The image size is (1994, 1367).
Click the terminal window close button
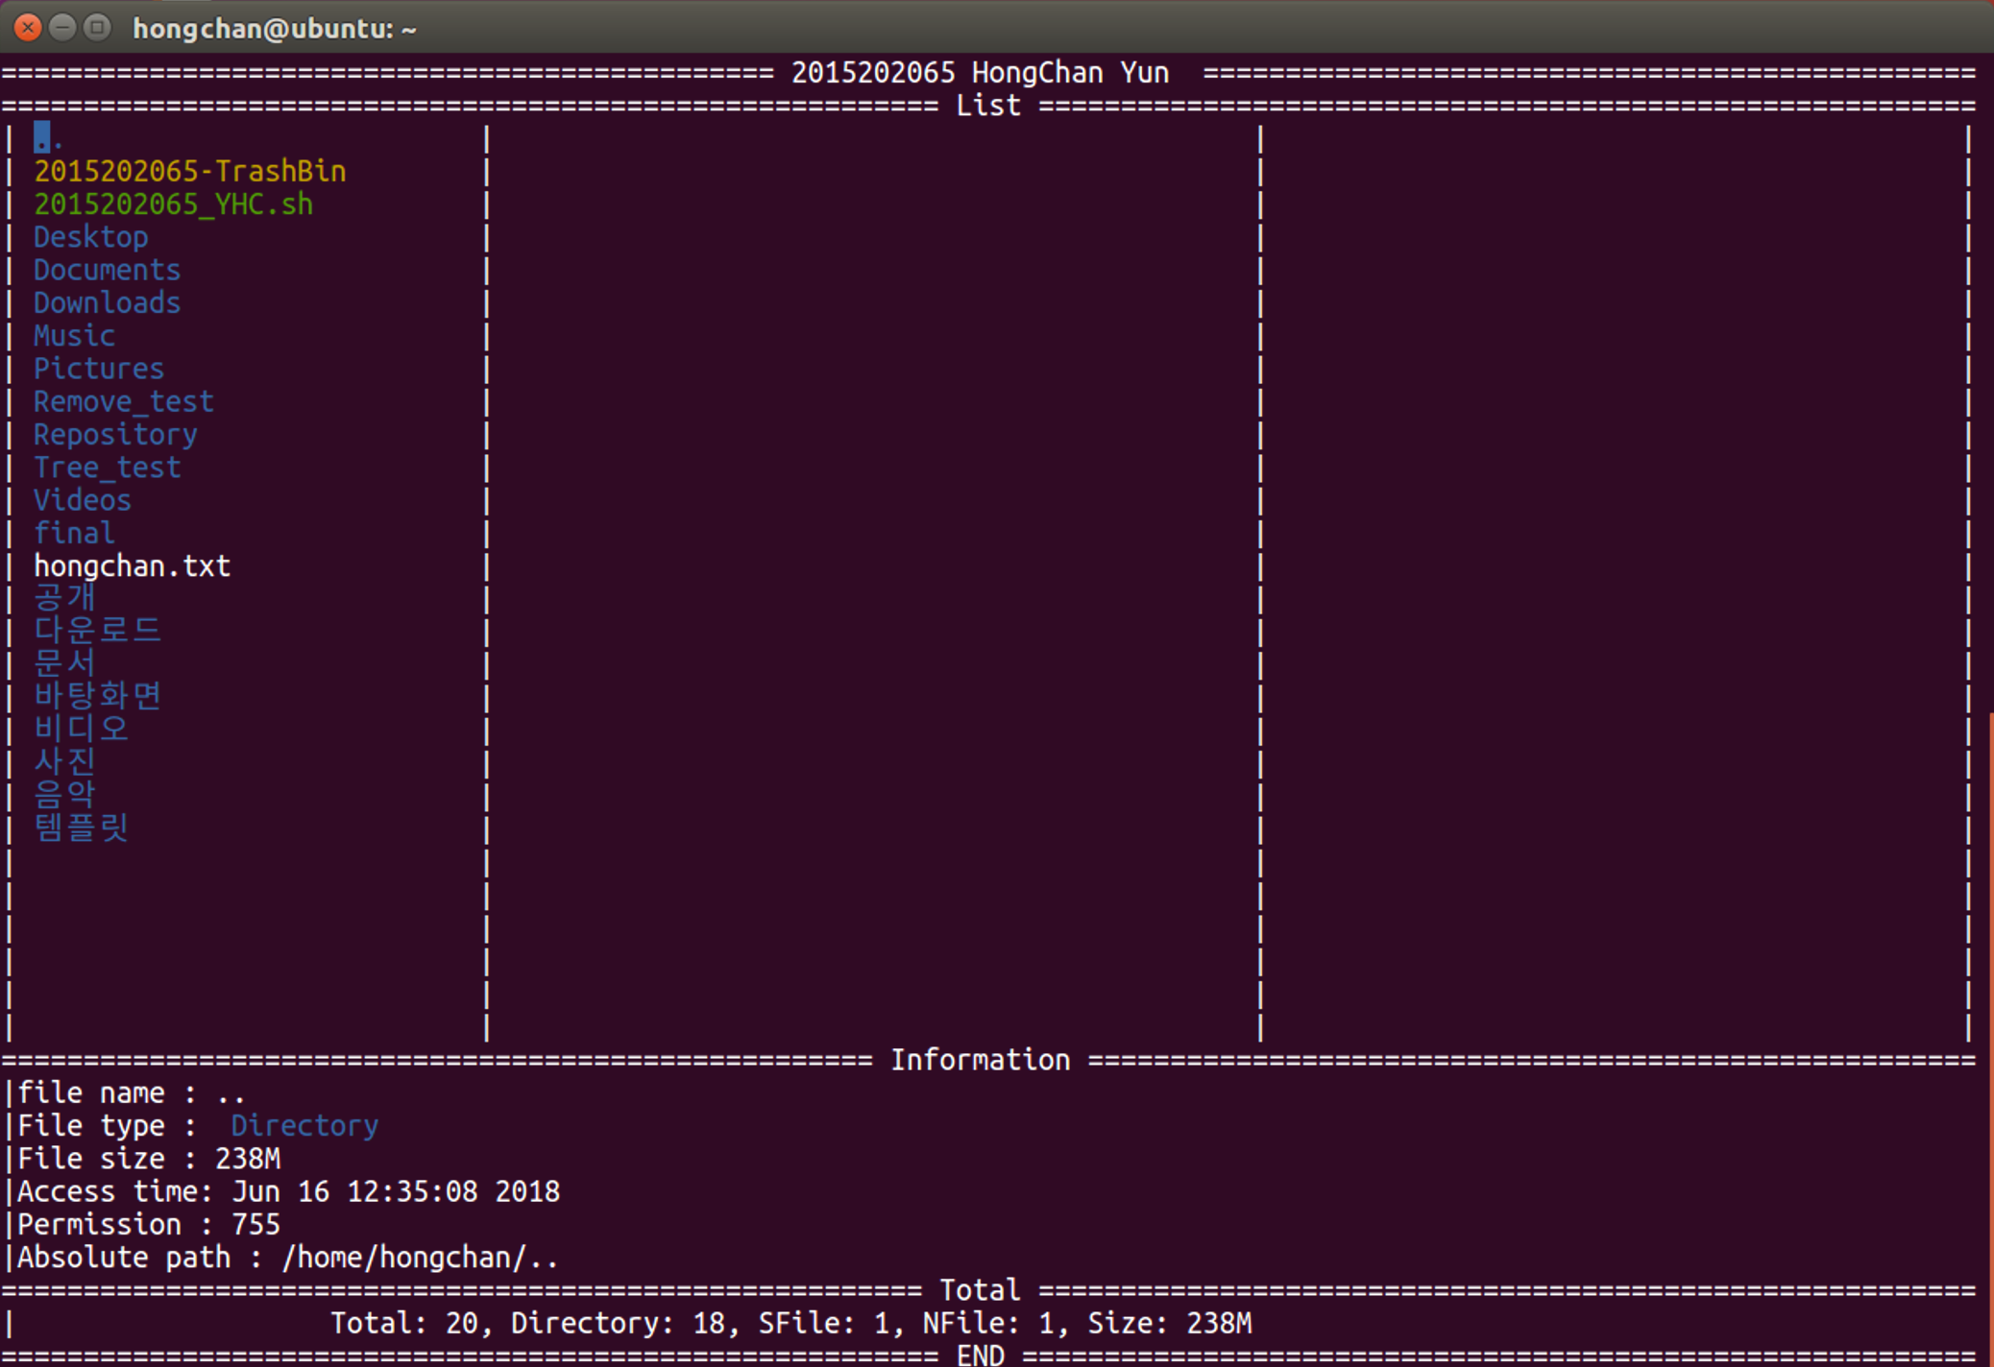28,27
